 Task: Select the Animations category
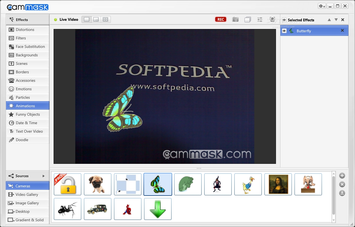[28, 106]
